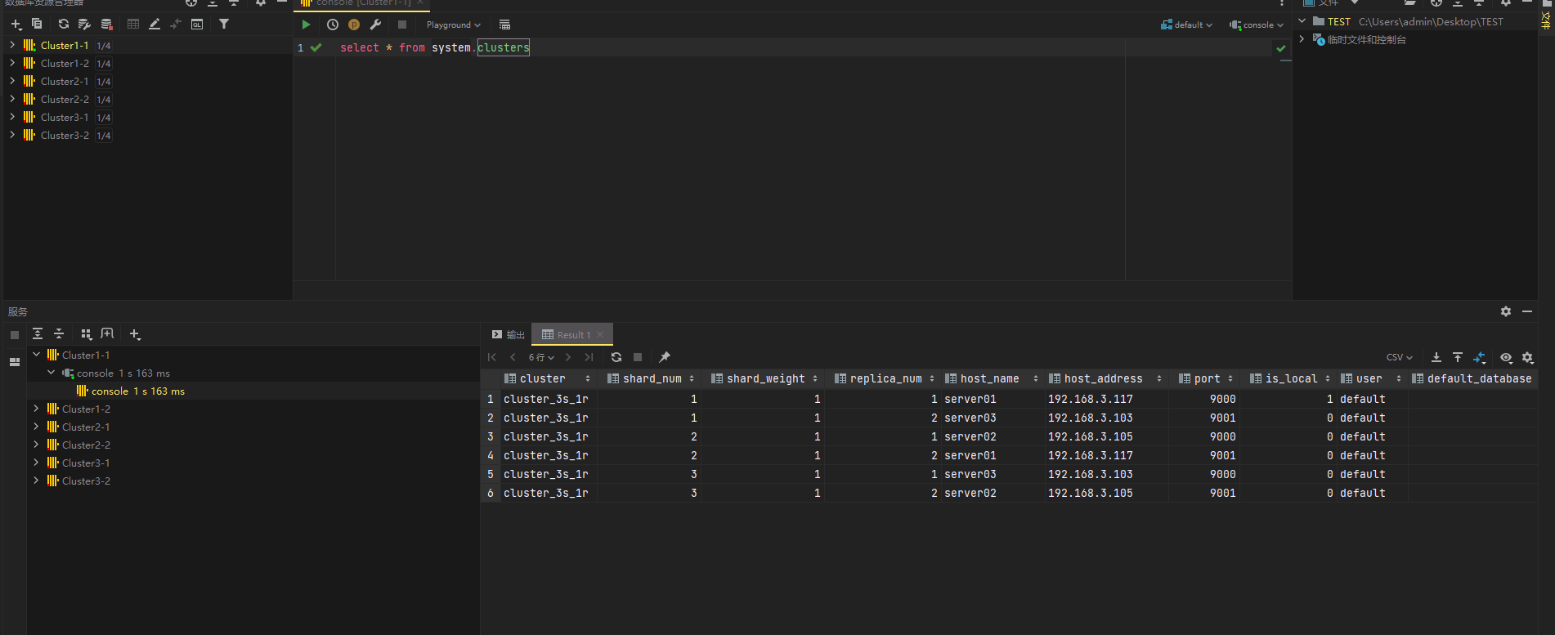Pin the Result 1 tab with pin icon

tap(665, 357)
